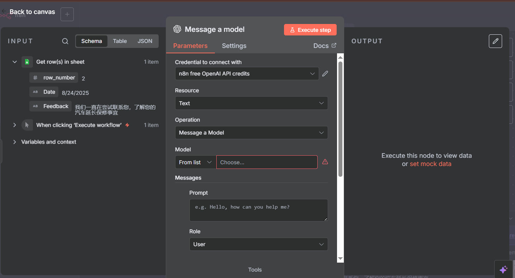Click the text-type icon beside Date

click(35, 92)
